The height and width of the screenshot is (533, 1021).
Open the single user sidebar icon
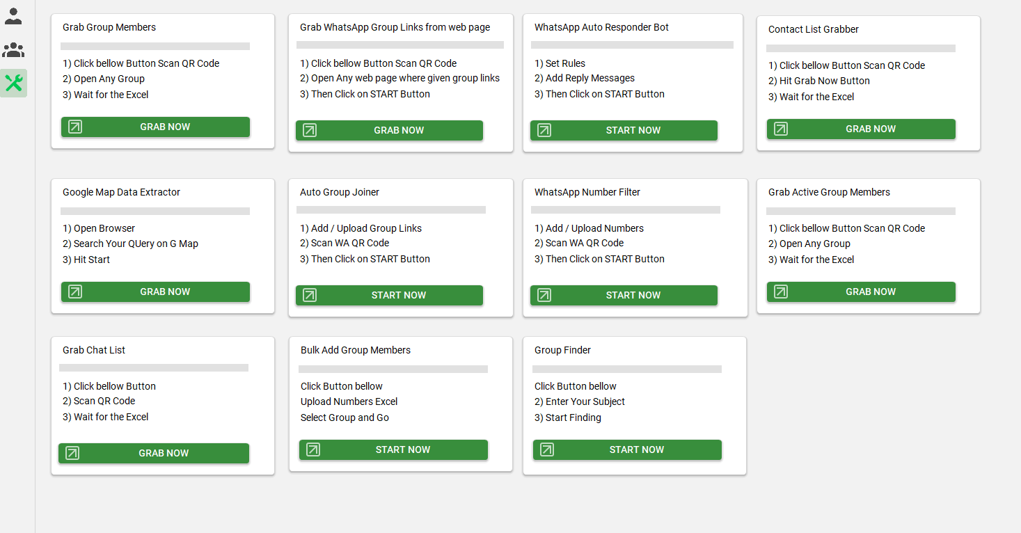pos(13,16)
